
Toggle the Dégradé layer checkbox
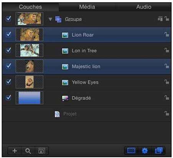coord(8,98)
